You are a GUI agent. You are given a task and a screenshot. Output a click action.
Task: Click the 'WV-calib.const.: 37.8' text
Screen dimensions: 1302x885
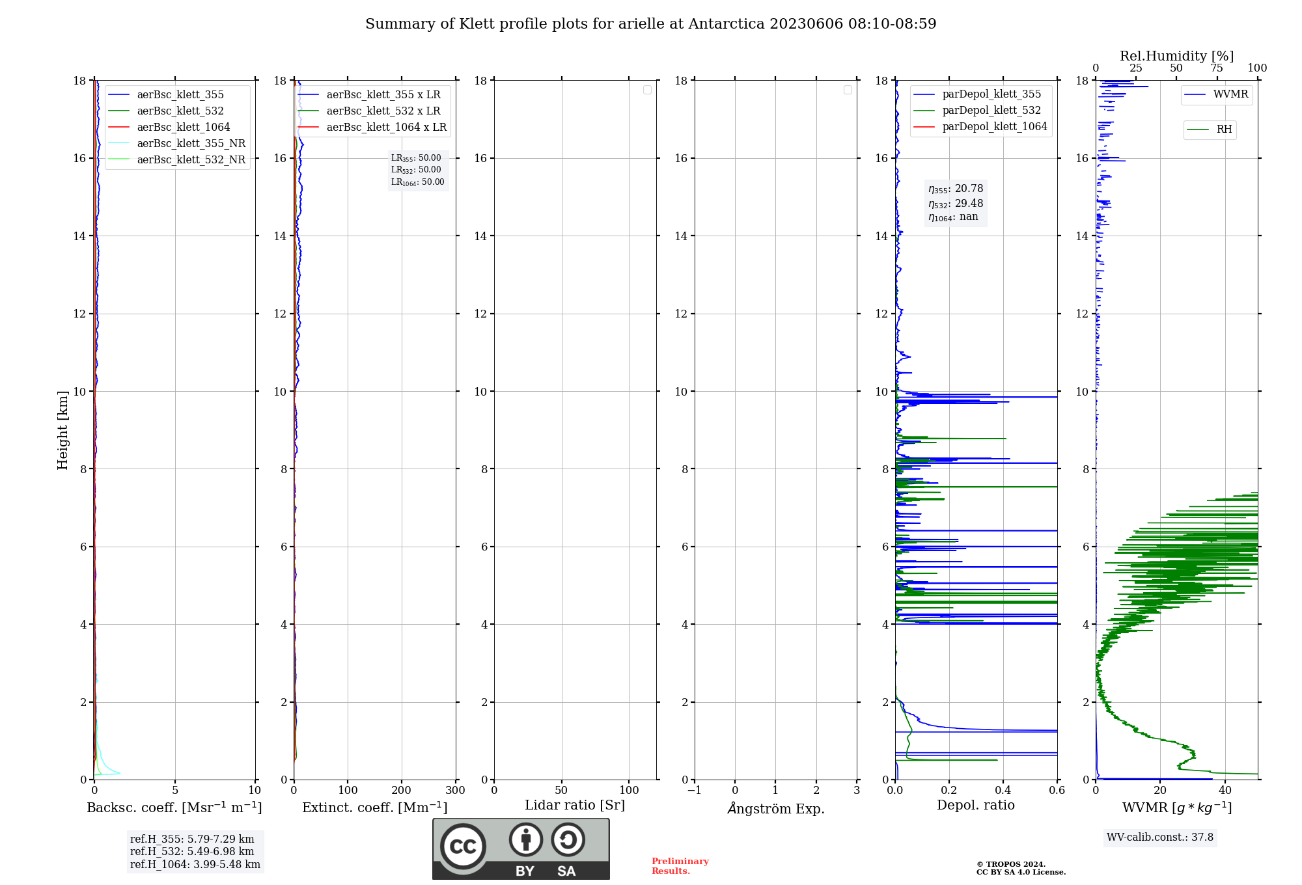point(1160,837)
